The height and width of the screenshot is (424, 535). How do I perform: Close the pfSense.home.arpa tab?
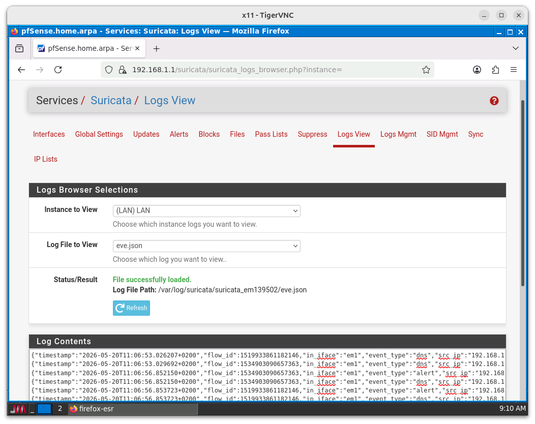coord(137,48)
